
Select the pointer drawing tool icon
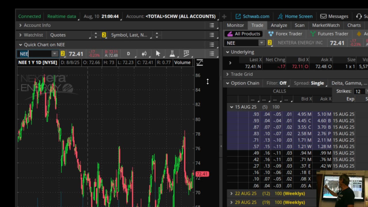coord(158,54)
